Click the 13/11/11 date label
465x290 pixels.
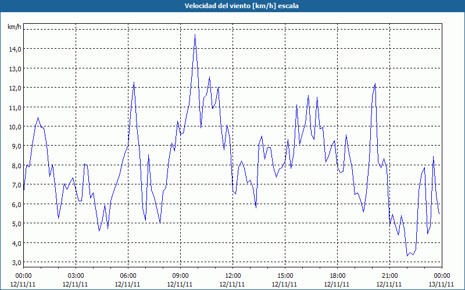(442, 284)
